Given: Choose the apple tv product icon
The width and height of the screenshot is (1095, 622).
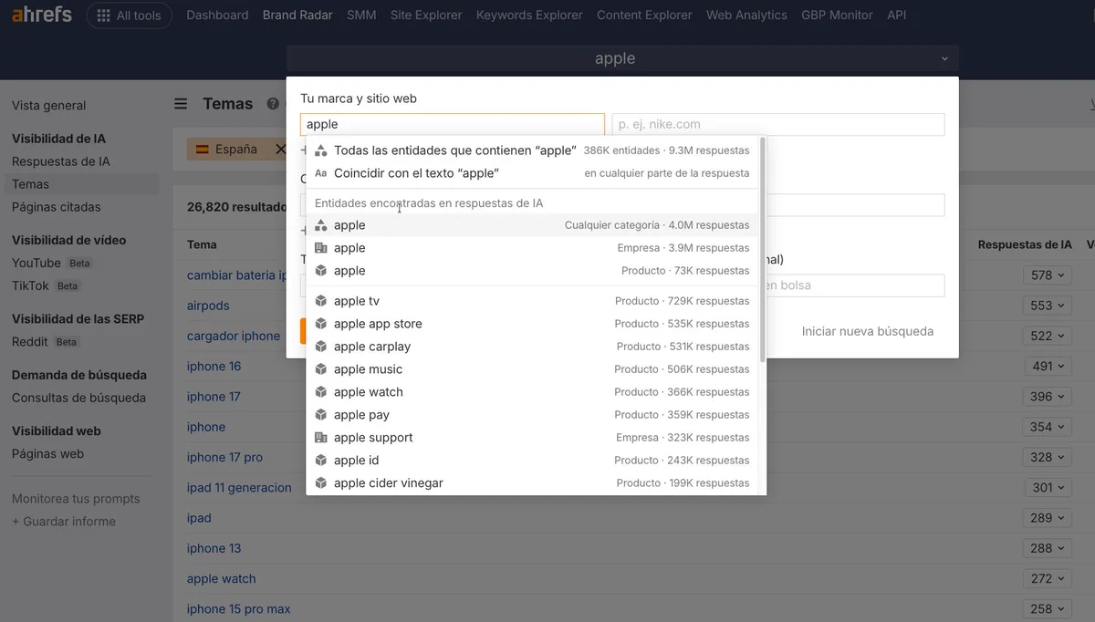Looking at the screenshot, I should pyautogui.click(x=320, y=301).
